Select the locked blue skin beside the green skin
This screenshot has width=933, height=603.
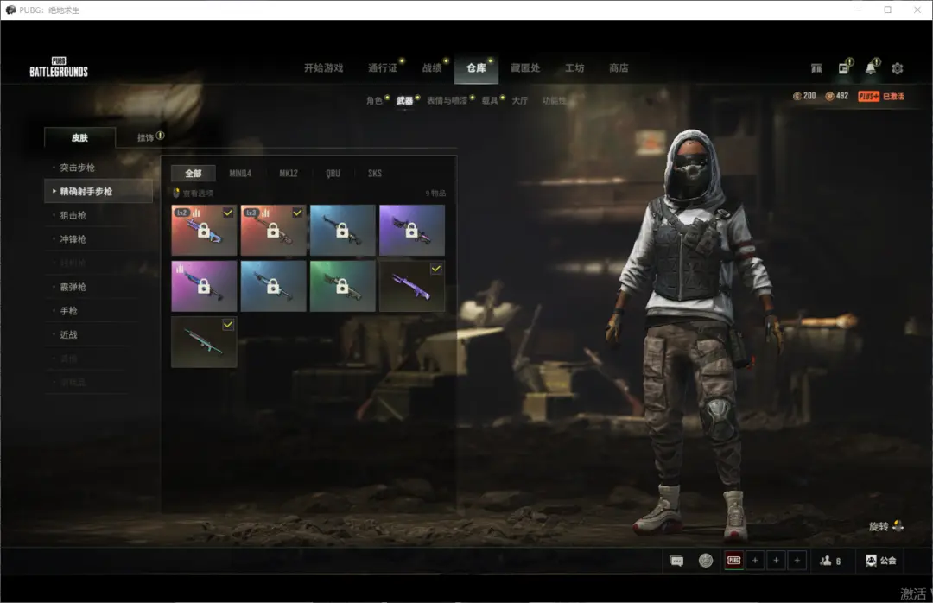pos(273,286)
